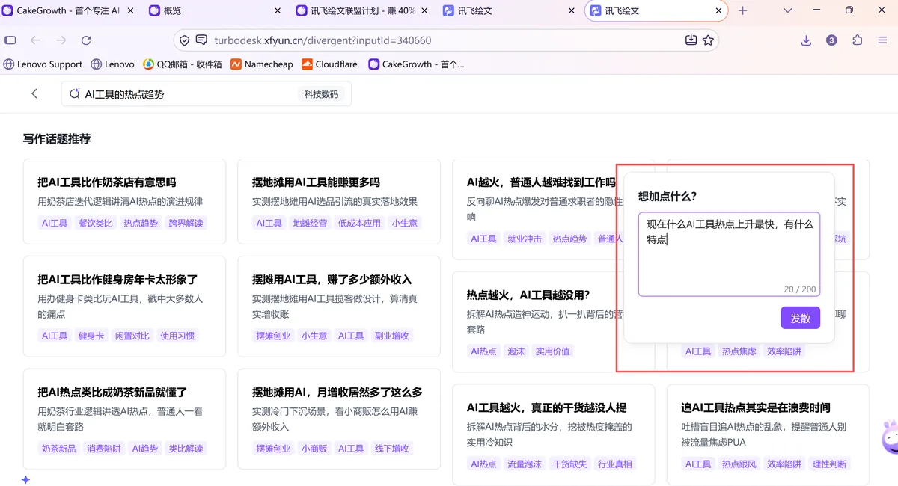Click the 奶茶新品 tag
This screenshot has width=898, height=486.
[x=59, y=449]
